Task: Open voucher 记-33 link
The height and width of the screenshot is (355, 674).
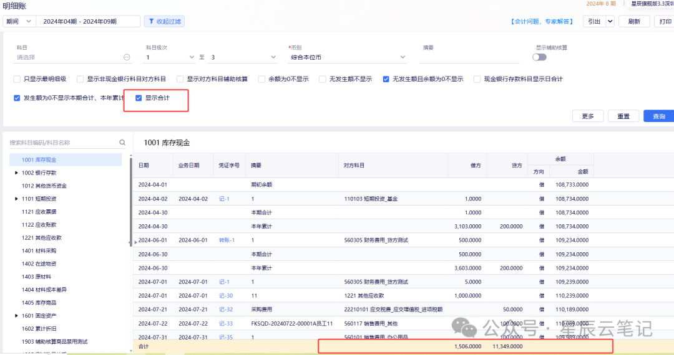Action: pos(226,323)
